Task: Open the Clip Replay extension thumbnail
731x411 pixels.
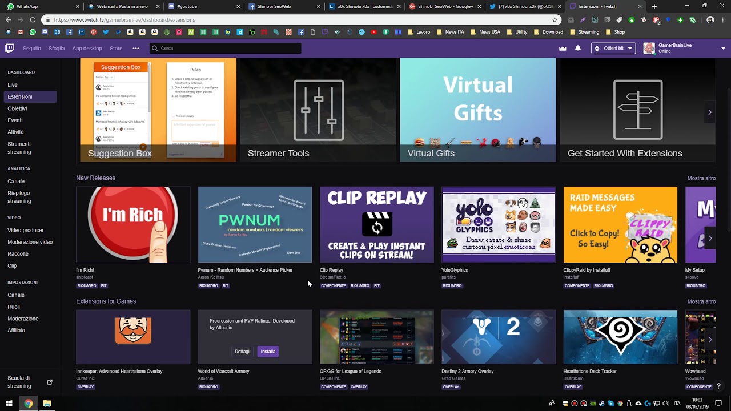Action: [x=377, y=225]
